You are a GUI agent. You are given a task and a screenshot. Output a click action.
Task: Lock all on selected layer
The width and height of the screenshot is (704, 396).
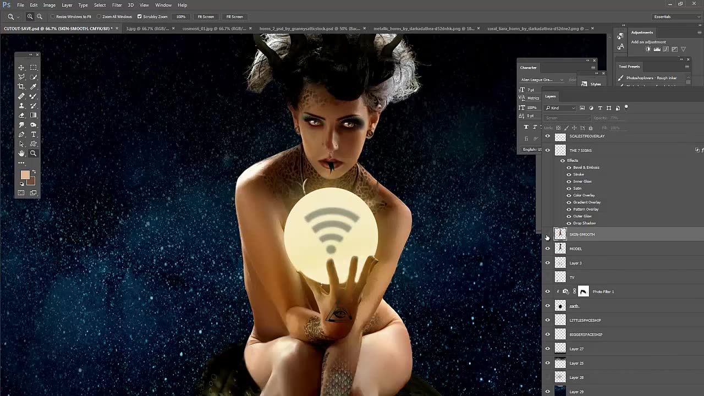[591, 128]
